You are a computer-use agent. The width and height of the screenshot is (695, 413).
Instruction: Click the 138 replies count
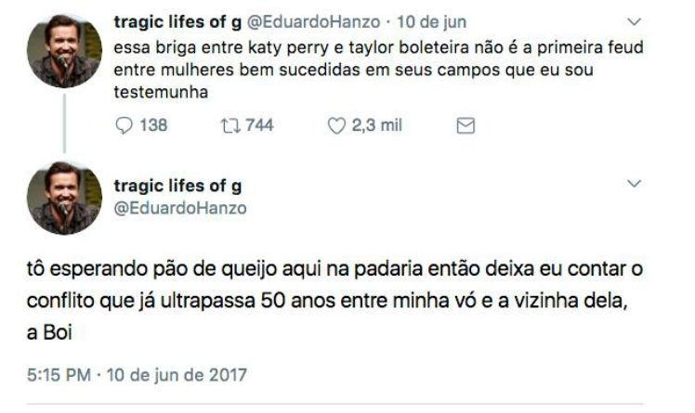152,125
